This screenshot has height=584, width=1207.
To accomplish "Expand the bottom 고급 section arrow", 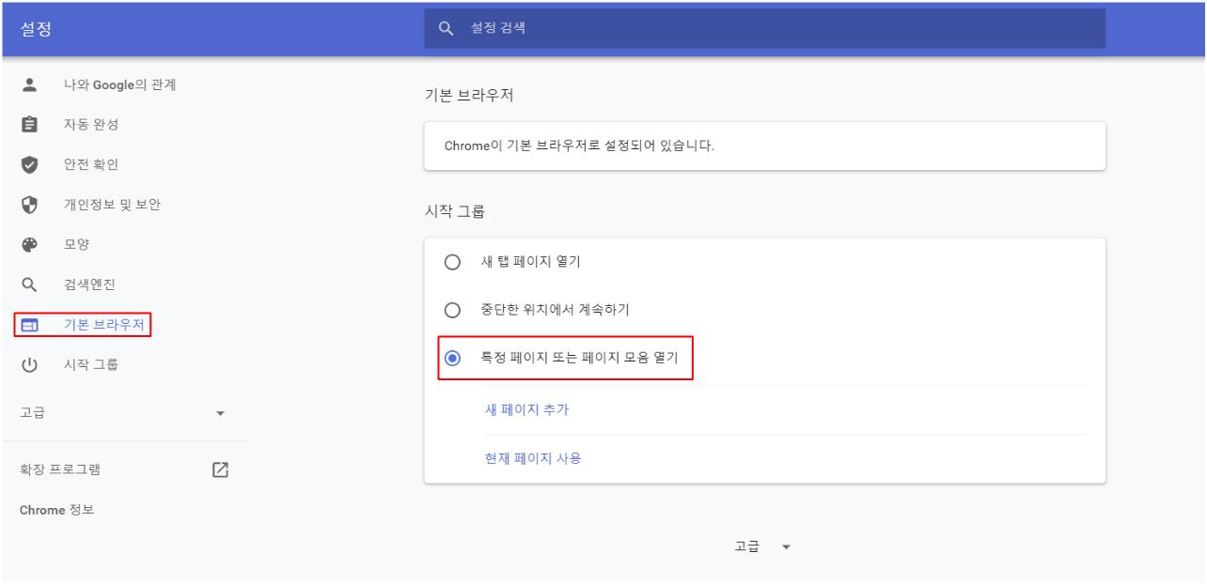I will click(785, 547).
